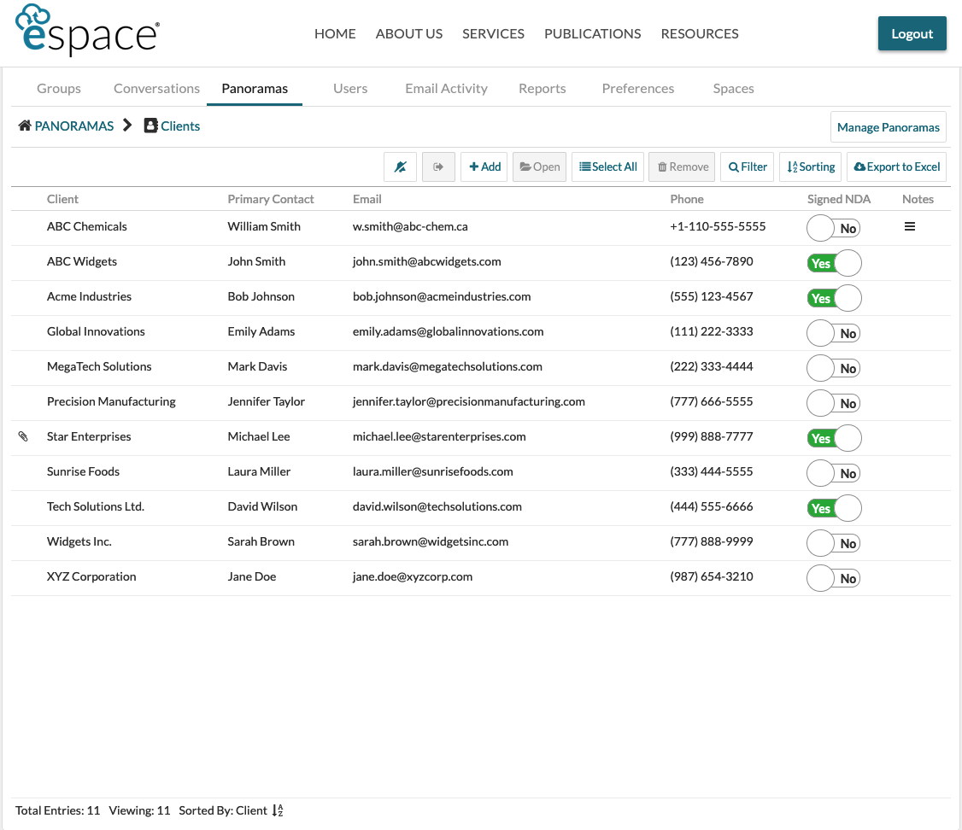Viewport: 962px width, 830px height.
Task: Turn on Signed NDA for Precision Manufacturing
Action: tap(834, 403)
